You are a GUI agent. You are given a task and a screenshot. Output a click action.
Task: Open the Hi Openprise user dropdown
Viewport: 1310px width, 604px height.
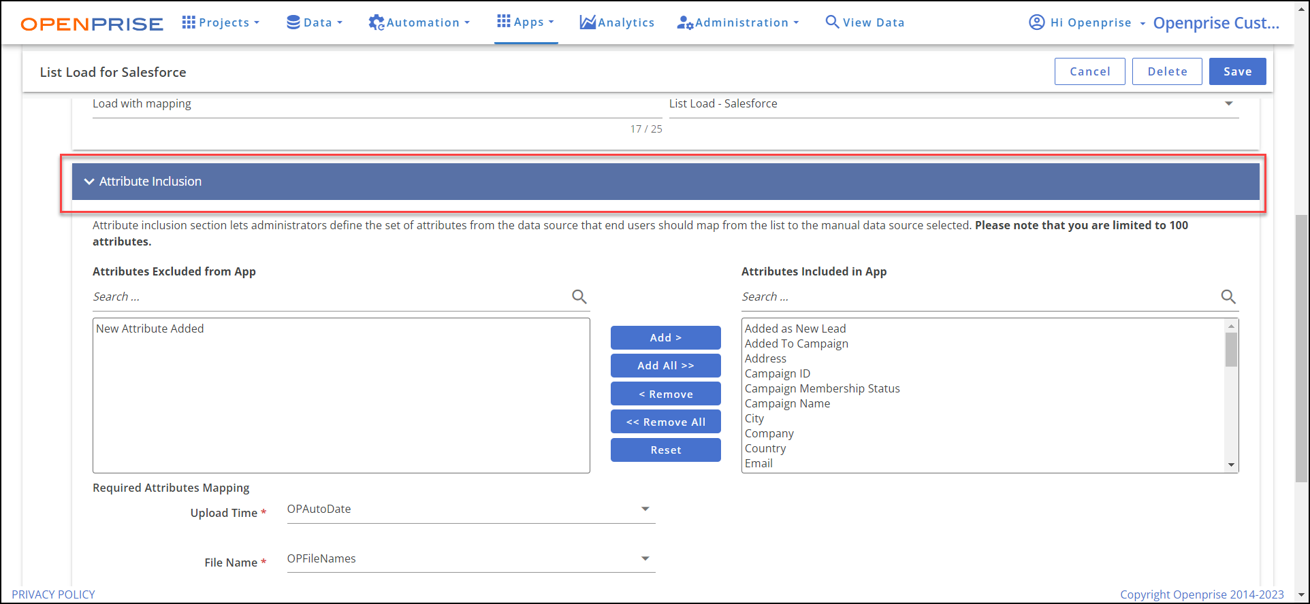[x=1087, y=22]
